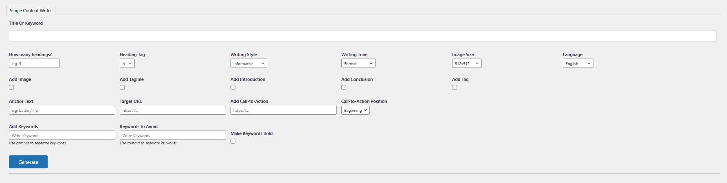Click the Generate button
The height and width of the screenshot is (183, 727).
pyautogui.click(x=28, y=162)
